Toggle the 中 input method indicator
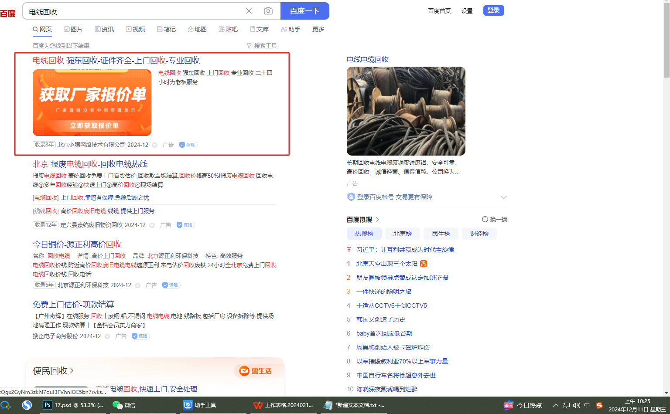Screen dimensions: 670x414 tap(587, 405)
